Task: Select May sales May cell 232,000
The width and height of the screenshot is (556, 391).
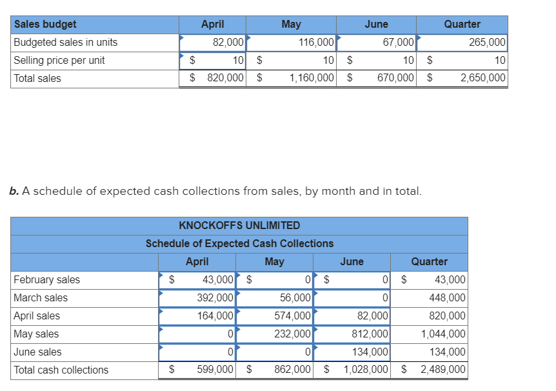Action: [275, 334]
